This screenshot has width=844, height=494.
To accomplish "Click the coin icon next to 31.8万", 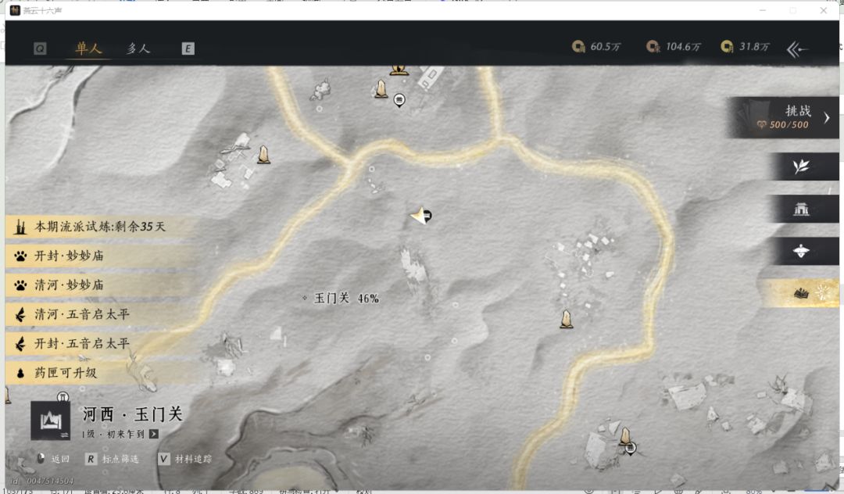I will click(728, 47).
